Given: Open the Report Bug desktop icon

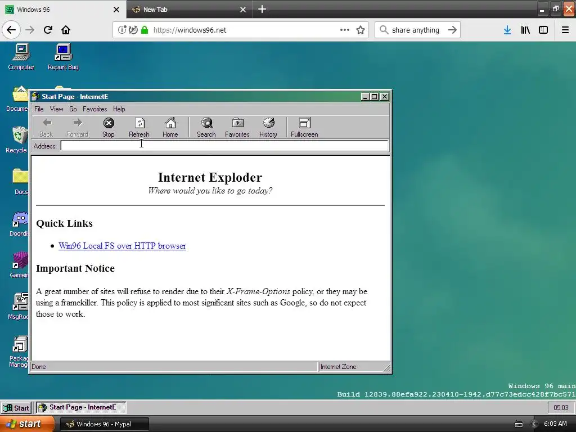Looking at the screenshot, I should (63, 57).
